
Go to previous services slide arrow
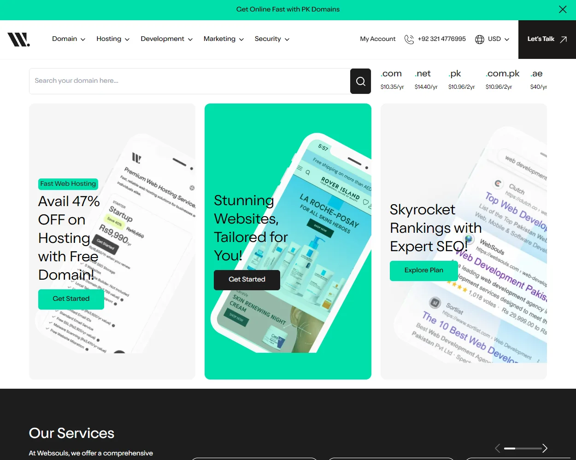pyautogui.click(x=497, y=448)
